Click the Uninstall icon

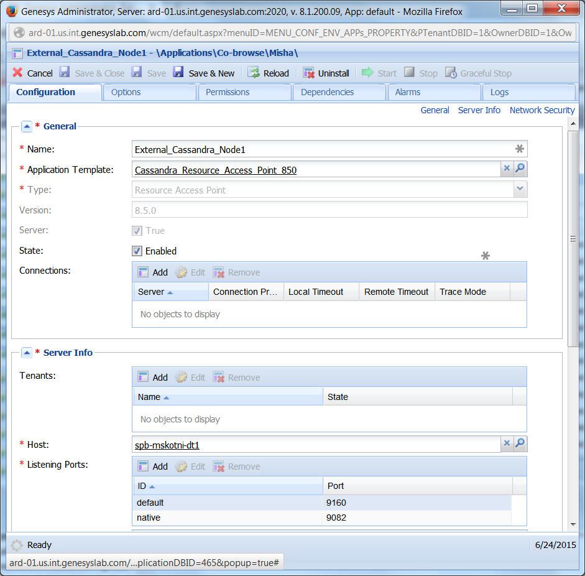click(x=308, y=73)
